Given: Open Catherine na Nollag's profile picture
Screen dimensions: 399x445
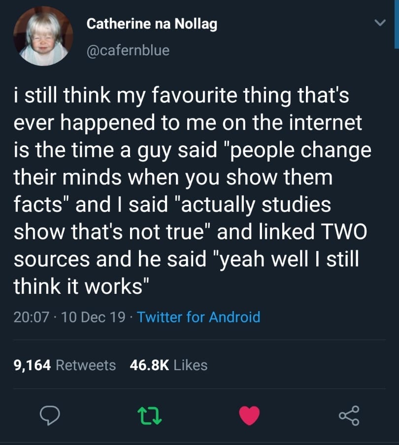Looking at the screenshot, I should coord(43,36).
